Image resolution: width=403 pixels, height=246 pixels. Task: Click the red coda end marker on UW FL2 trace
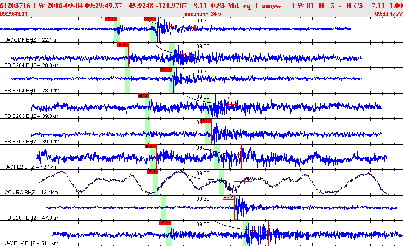[241, 154]
